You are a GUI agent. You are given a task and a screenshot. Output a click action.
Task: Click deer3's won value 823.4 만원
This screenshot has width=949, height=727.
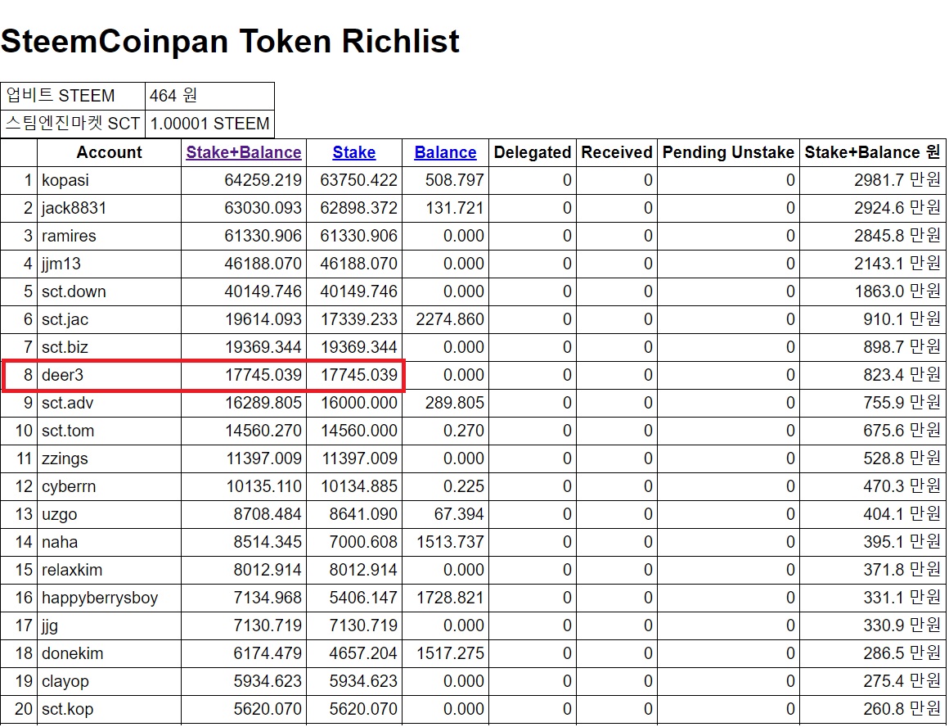[902, 375]
